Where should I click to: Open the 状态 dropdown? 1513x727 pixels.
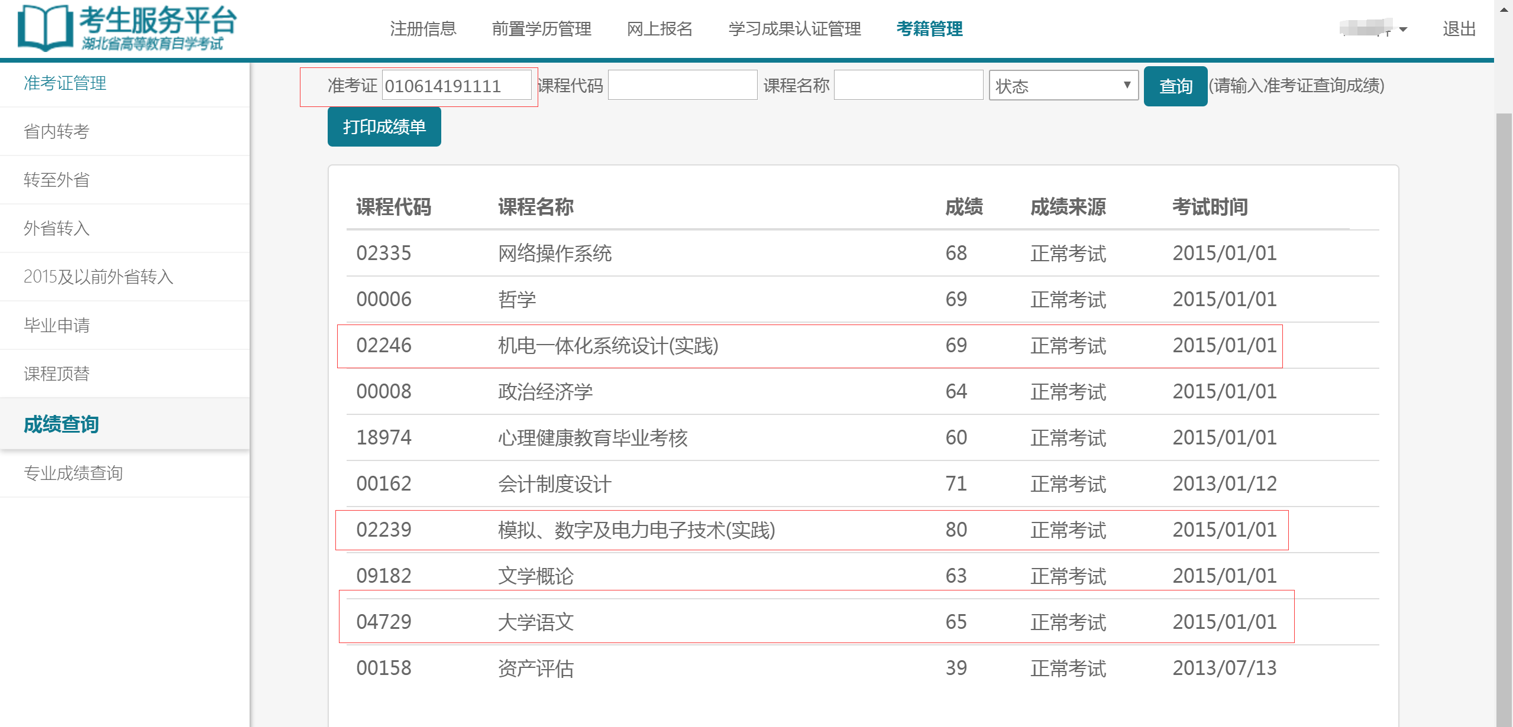tap(1063, 86)
